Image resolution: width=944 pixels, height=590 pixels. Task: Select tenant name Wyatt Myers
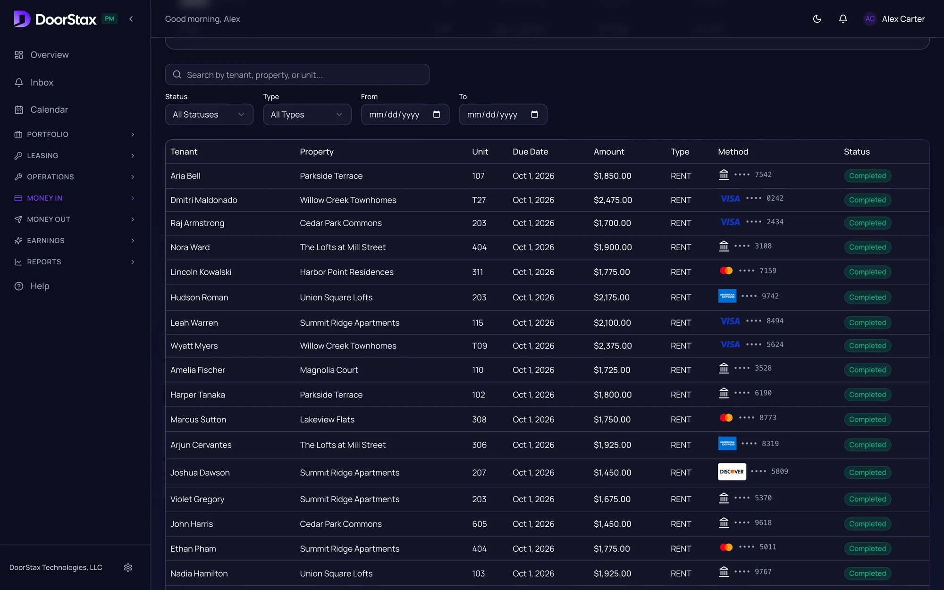point(194,346)
